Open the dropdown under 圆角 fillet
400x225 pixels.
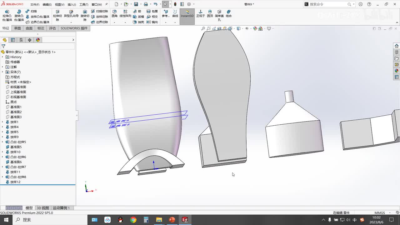(114, 22)
